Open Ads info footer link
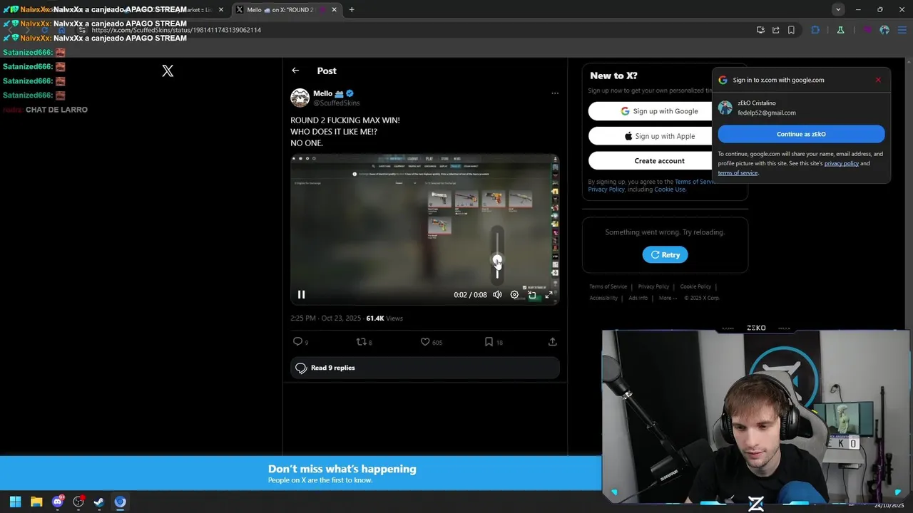The width and height of the screenshot is (913, 513). (x=638, y=298)
